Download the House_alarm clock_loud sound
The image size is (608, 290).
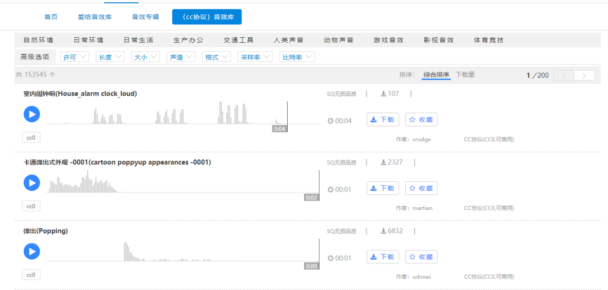[383, 119]
